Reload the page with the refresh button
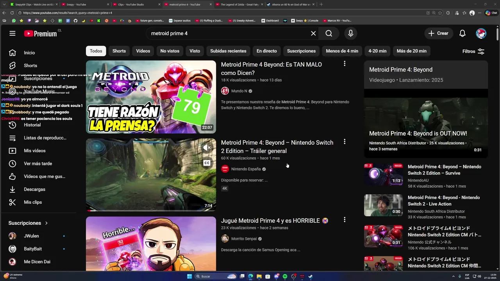 pyautogui.click(x=12, y=13)
